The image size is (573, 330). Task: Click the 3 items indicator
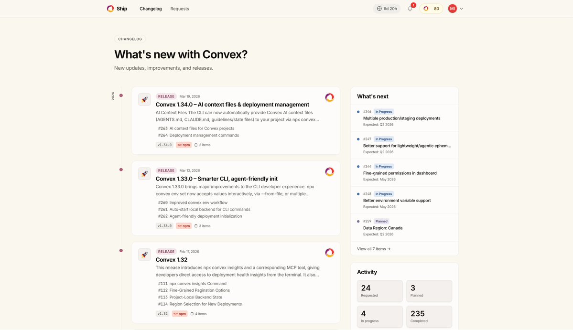click(203, 226)
